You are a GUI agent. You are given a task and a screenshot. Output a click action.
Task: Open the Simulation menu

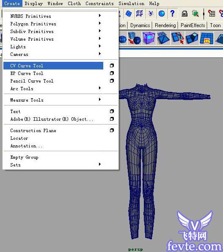click(x=131, y=3)
